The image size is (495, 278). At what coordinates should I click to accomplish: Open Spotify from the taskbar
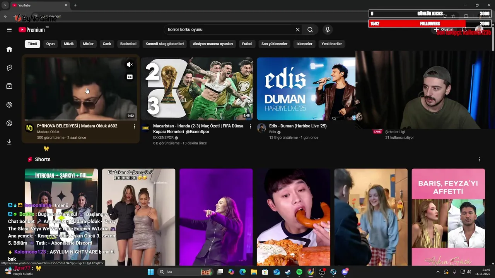[x=299, y=272]
